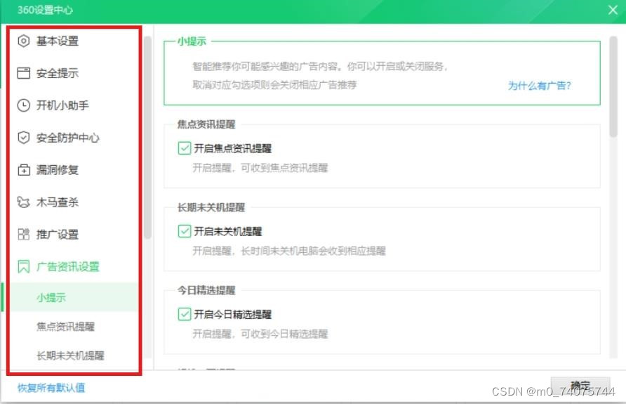Uncheck 开启未关机提醒 checkbox

coord(184,231)
